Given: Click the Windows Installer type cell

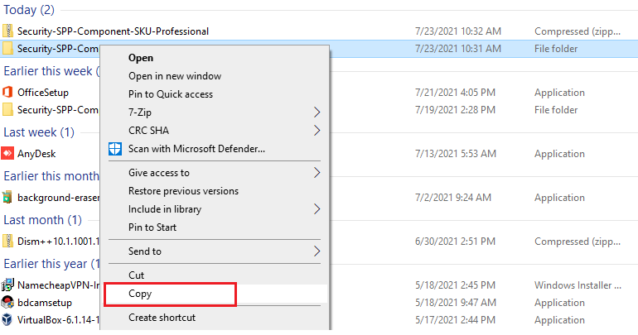Looking at the screenshot, I should click(x=578, y=285).
